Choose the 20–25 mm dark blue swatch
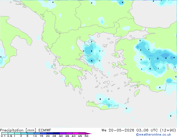The image size is (177, 137). (x=50, y=133)
